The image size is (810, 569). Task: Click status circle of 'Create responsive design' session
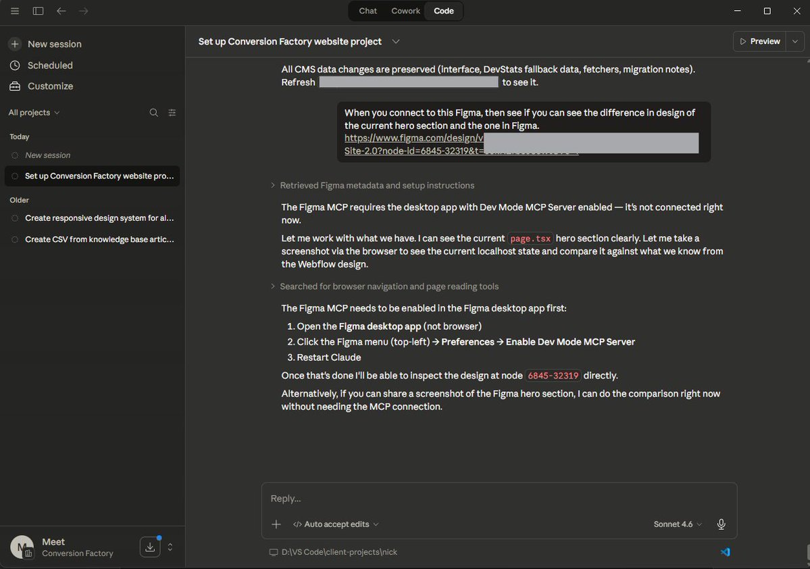click(x=15, y=218)
